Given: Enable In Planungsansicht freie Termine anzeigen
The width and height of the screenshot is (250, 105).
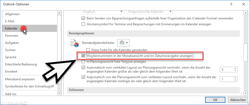Looking at the screenshot, I should click(x=83, y=62).
